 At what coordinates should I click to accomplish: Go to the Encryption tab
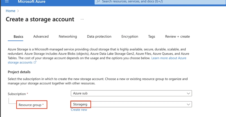point(130,36)
